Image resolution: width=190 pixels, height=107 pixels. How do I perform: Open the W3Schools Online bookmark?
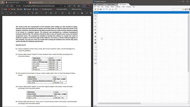coord(76,9)
